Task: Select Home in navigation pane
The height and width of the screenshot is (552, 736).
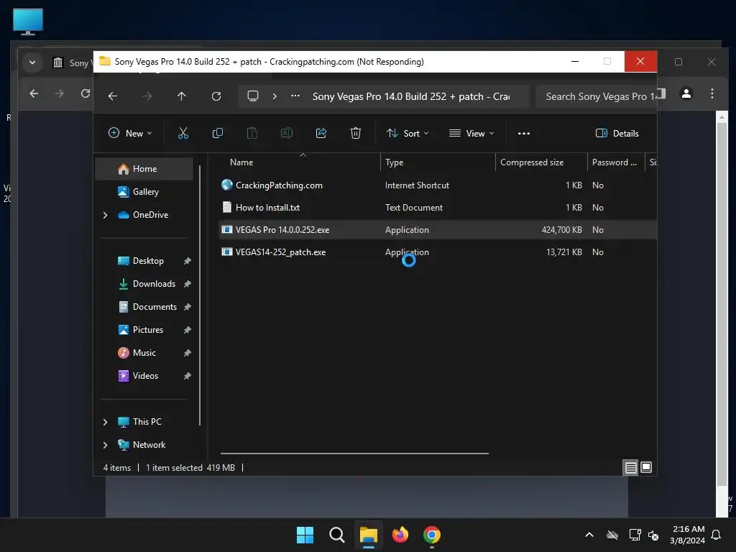Action: click(144, 169)
